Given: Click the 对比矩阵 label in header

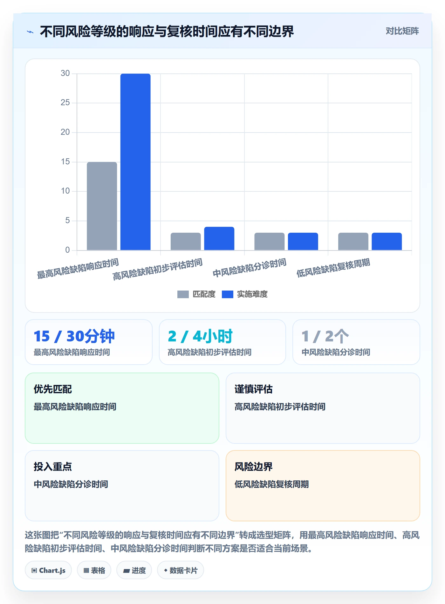Looking at the screenshot, I should pos(402,31).
